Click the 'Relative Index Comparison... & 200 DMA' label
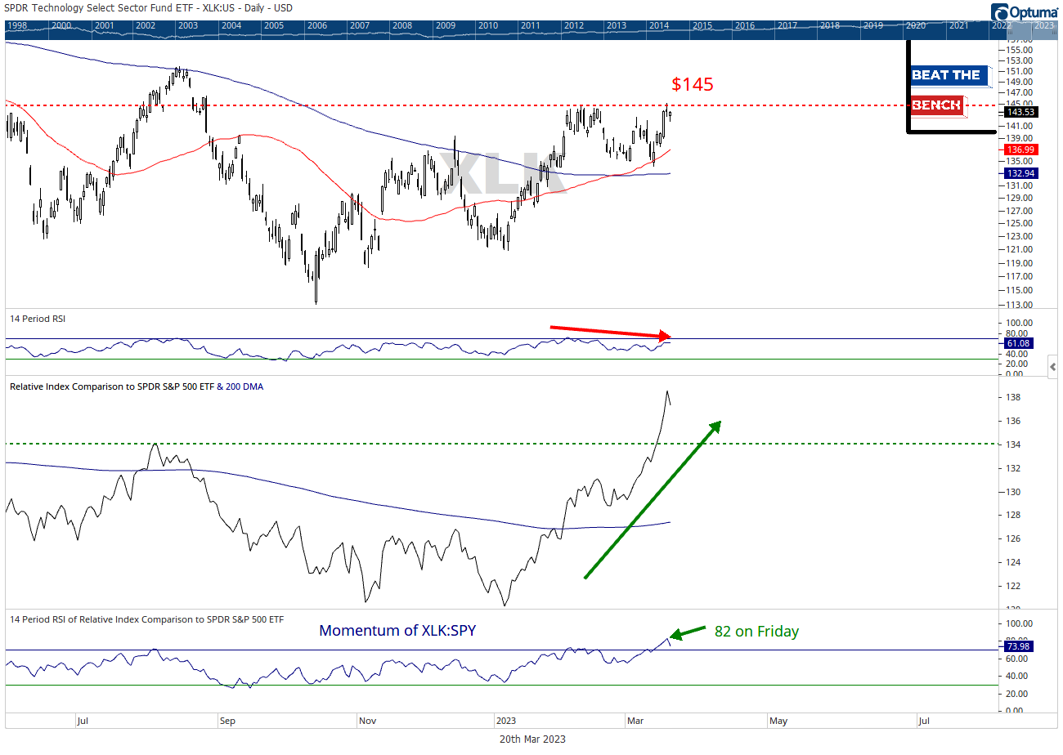The image size is (1063, 755). coord(136,386)
